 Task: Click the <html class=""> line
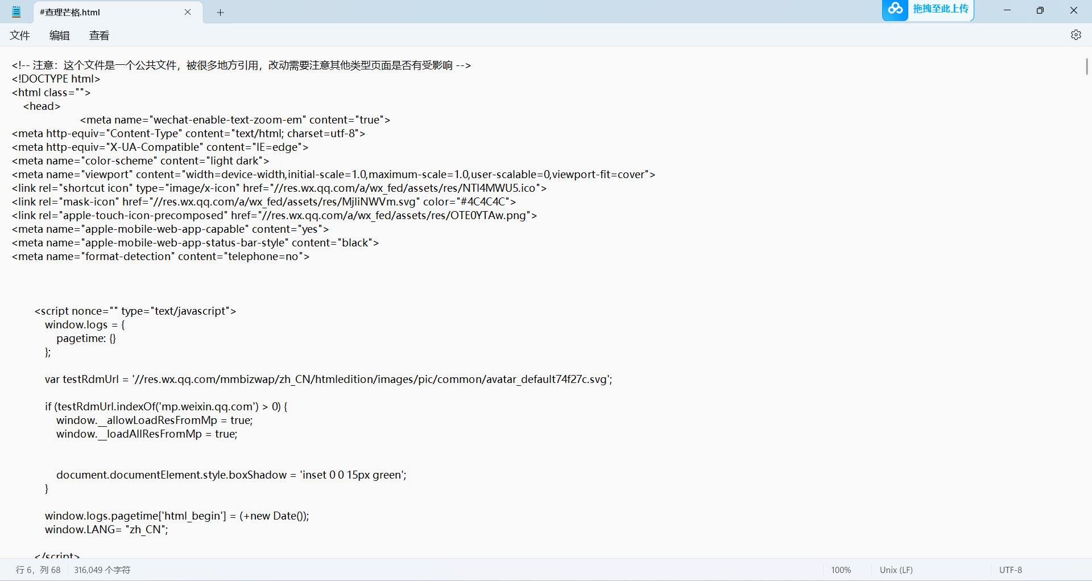[51, 92]
